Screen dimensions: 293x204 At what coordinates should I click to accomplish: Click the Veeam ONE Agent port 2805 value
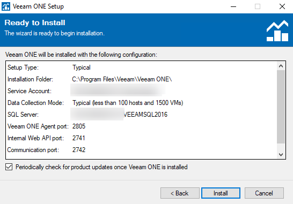click(x=79, y=126)
